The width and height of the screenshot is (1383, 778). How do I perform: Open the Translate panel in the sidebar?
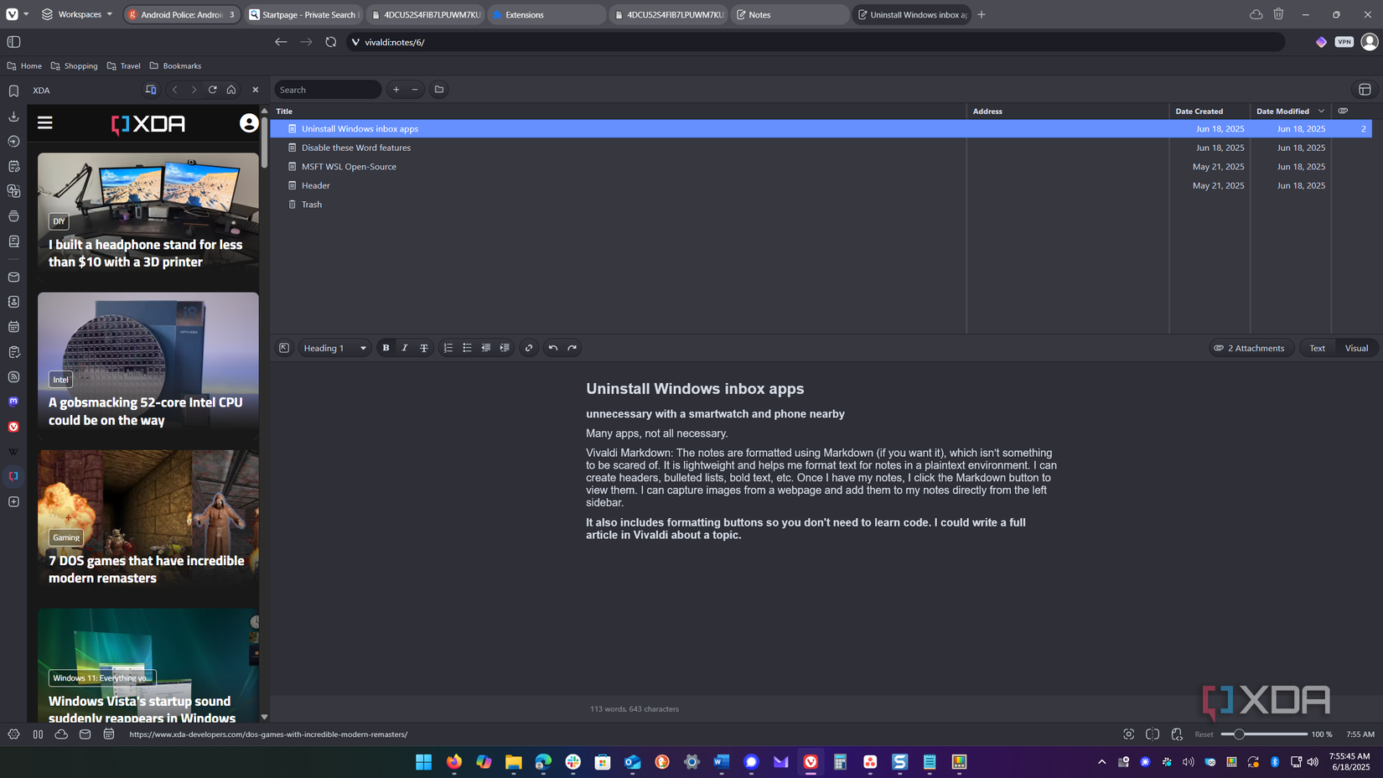click(x=13, y=191)
